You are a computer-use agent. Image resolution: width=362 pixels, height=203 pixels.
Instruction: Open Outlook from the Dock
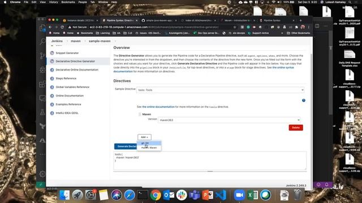click(169, 195)
